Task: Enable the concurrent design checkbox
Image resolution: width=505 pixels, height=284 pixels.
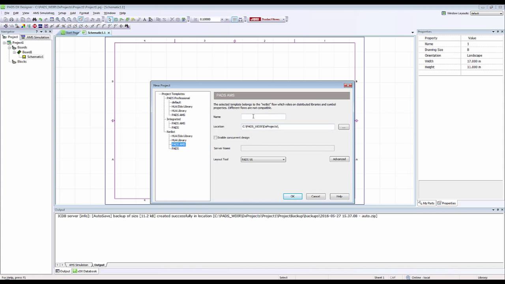Action: 215,138
